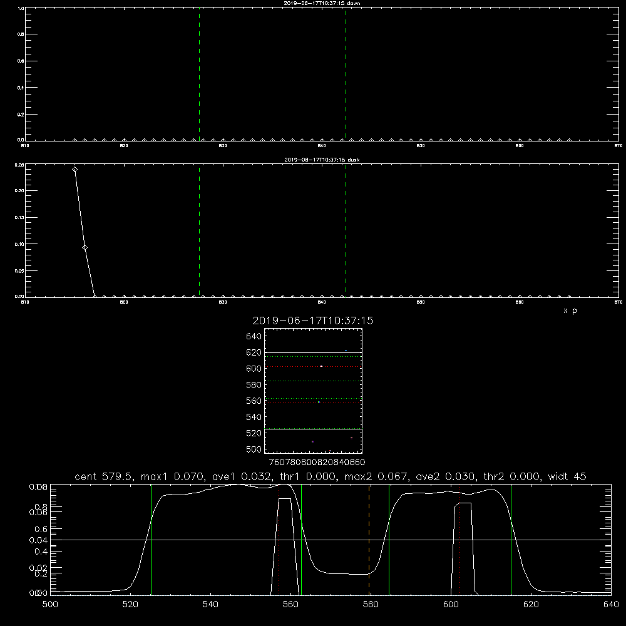This screenshot has width=626, height=626.
Task: Click the 'x p' label below dusk plot
Action: (570, 310)
